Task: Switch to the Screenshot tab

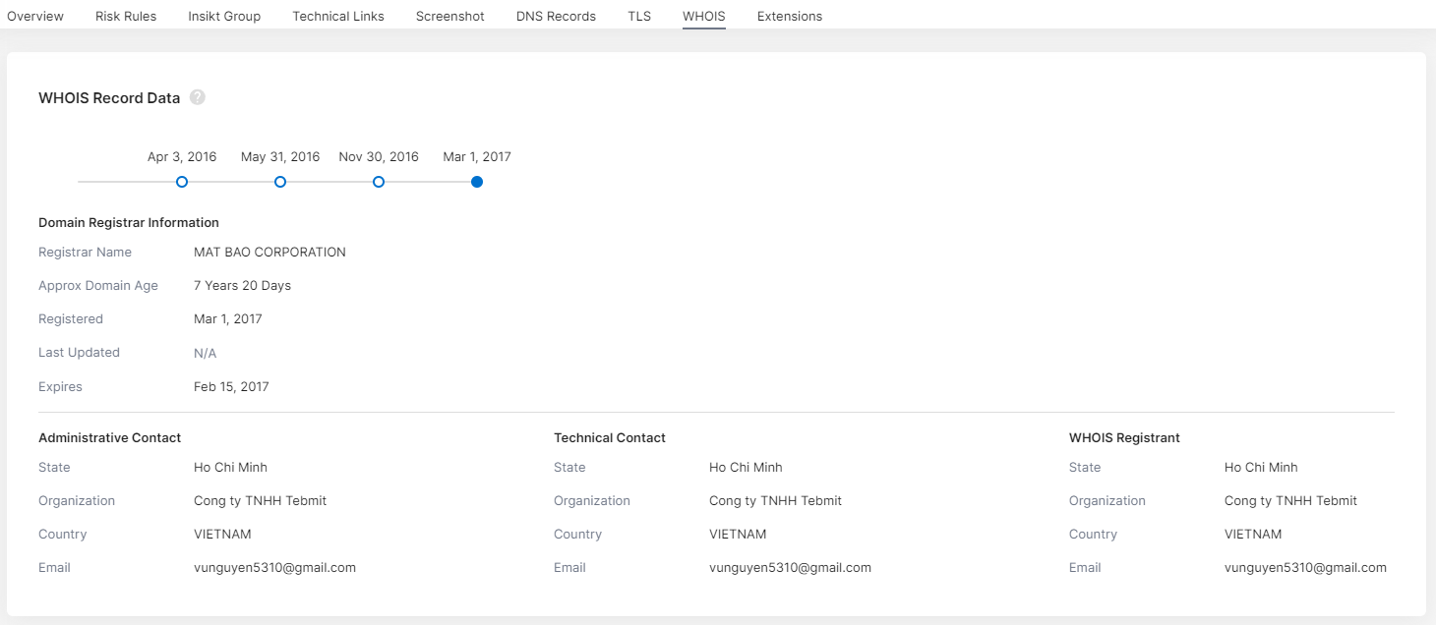Action: point(449,16)
